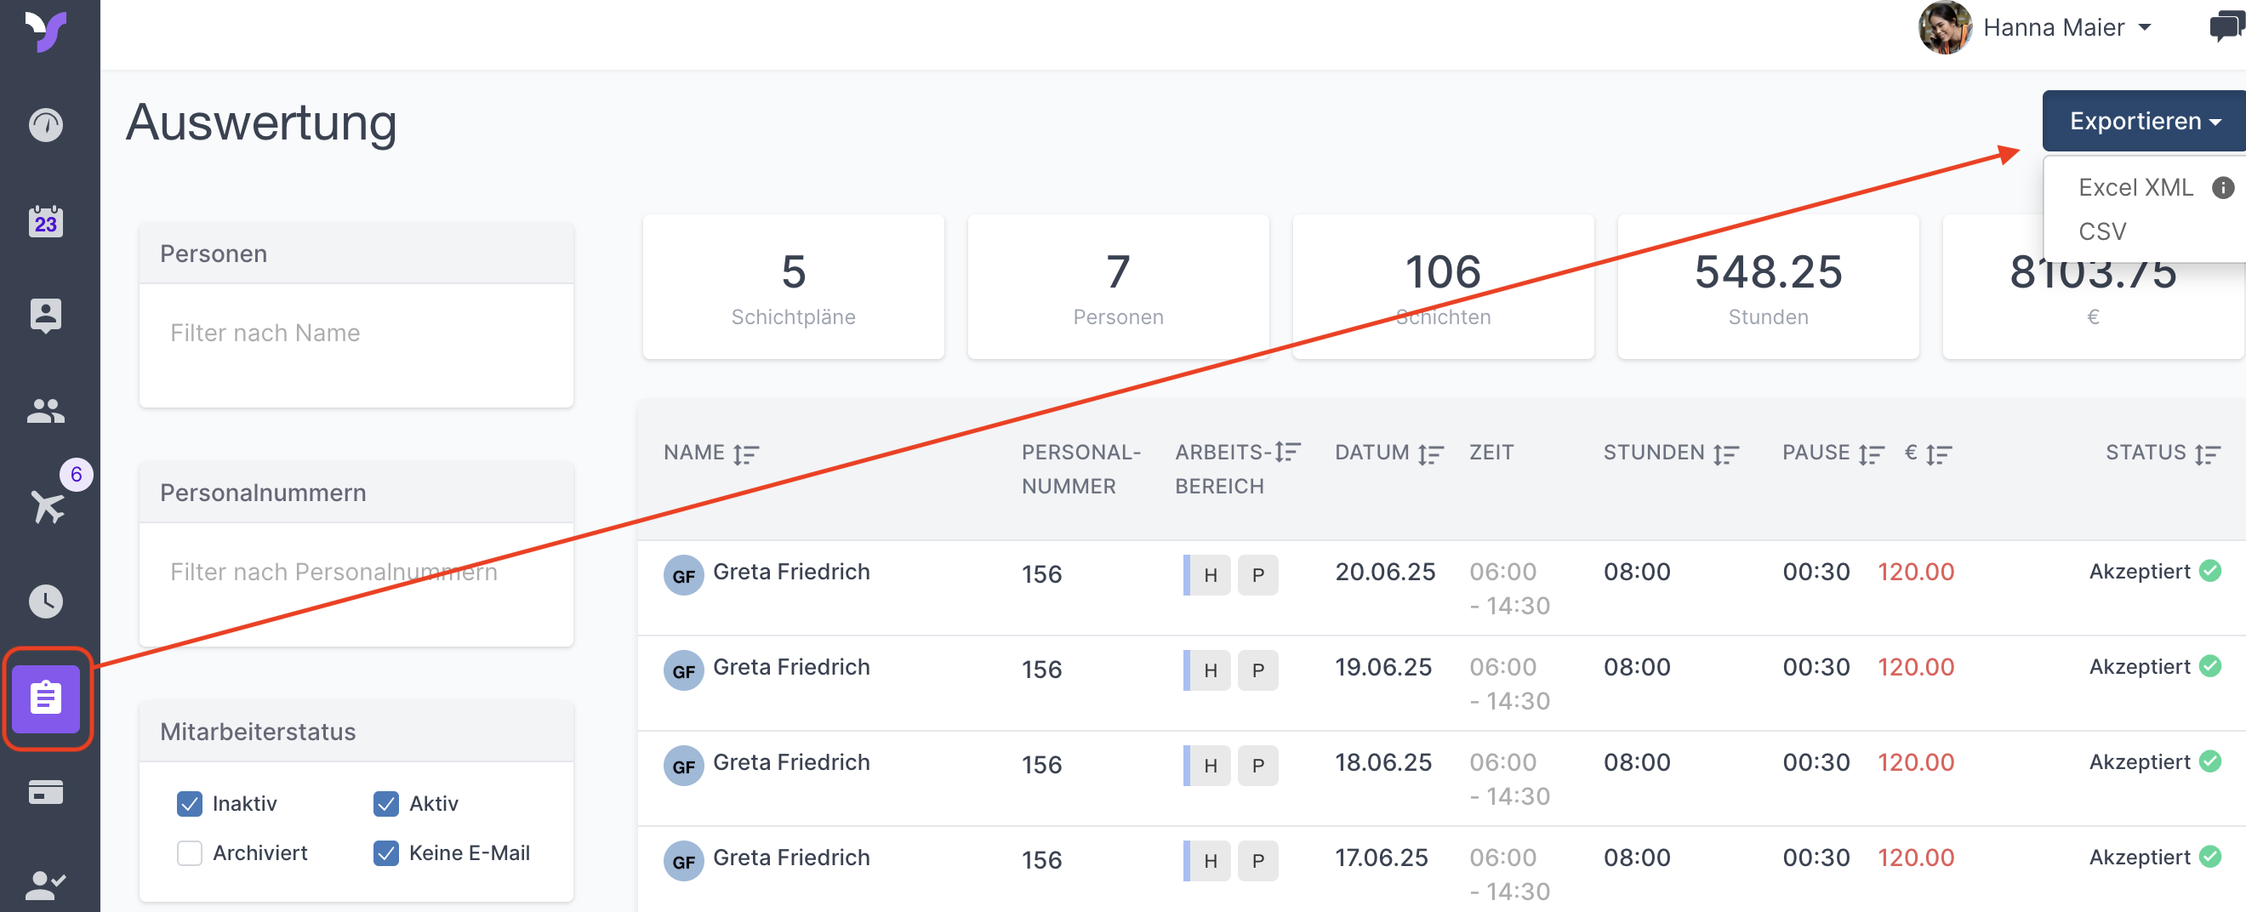Toggle the Keine E-Mail checkbox

click(x=386, y=852)
